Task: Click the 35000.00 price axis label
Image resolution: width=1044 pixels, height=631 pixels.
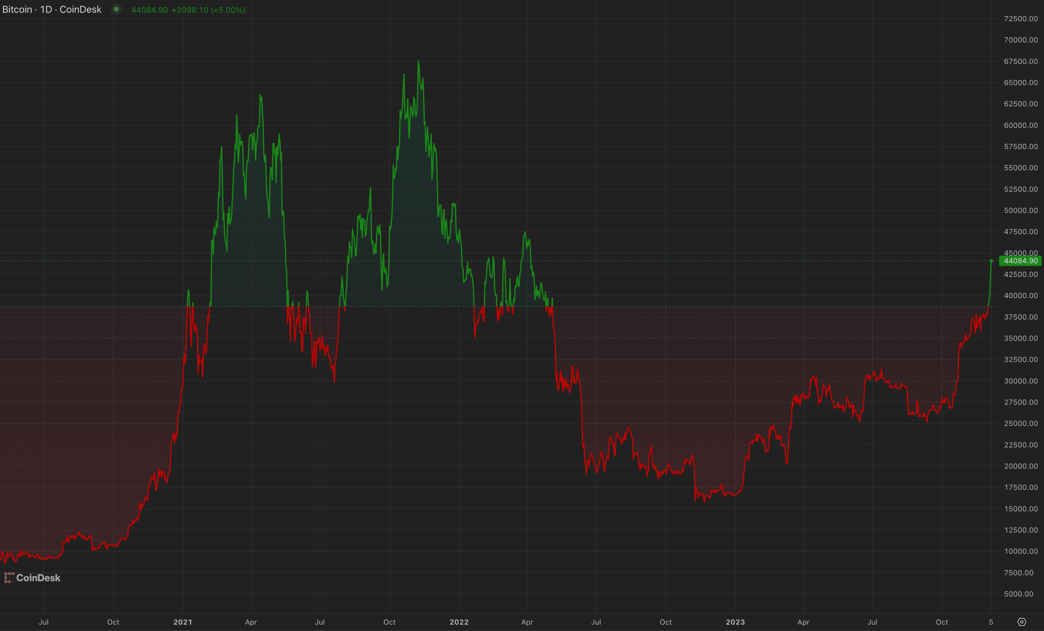Action: click(x=1021, y=338)
